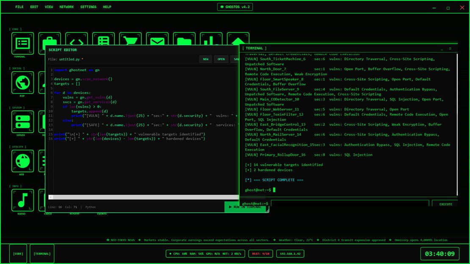Screen dimensions: 470x264
Task: Open the code brackets desktop icon
Action: pyautogui.click(x=77, y=39)
